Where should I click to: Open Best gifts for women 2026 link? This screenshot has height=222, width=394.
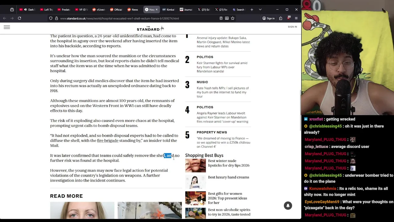[x=227, y=198]
